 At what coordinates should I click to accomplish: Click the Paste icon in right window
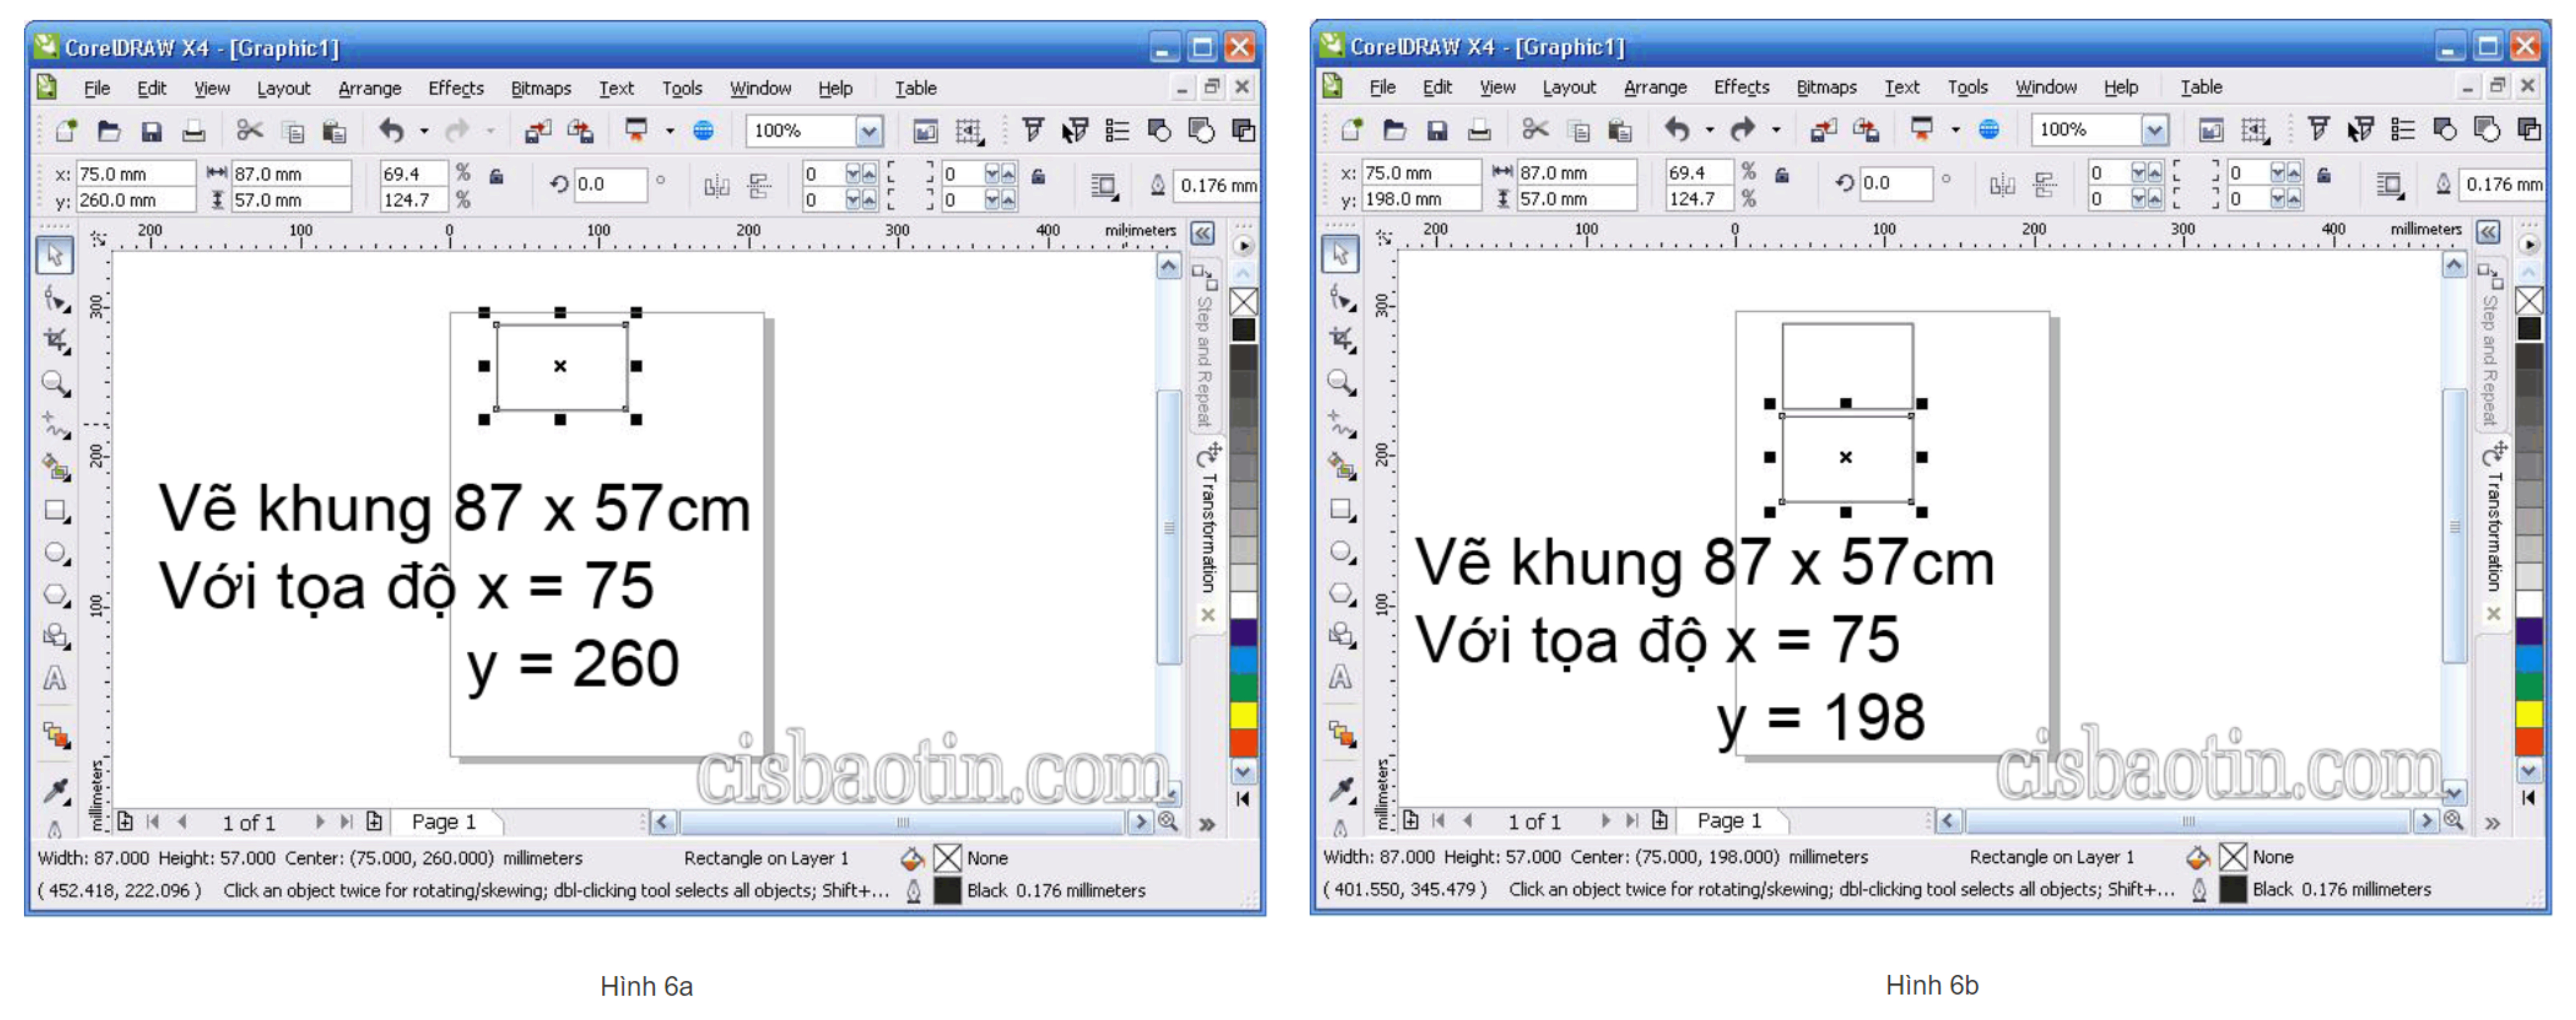tap(1620, 130)
